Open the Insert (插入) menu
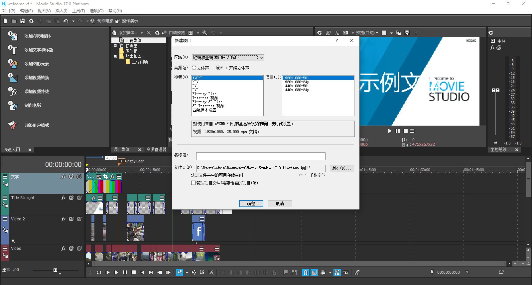Viewport: 532px width, 285px height. pyautogui.click(x=61, y=11)
